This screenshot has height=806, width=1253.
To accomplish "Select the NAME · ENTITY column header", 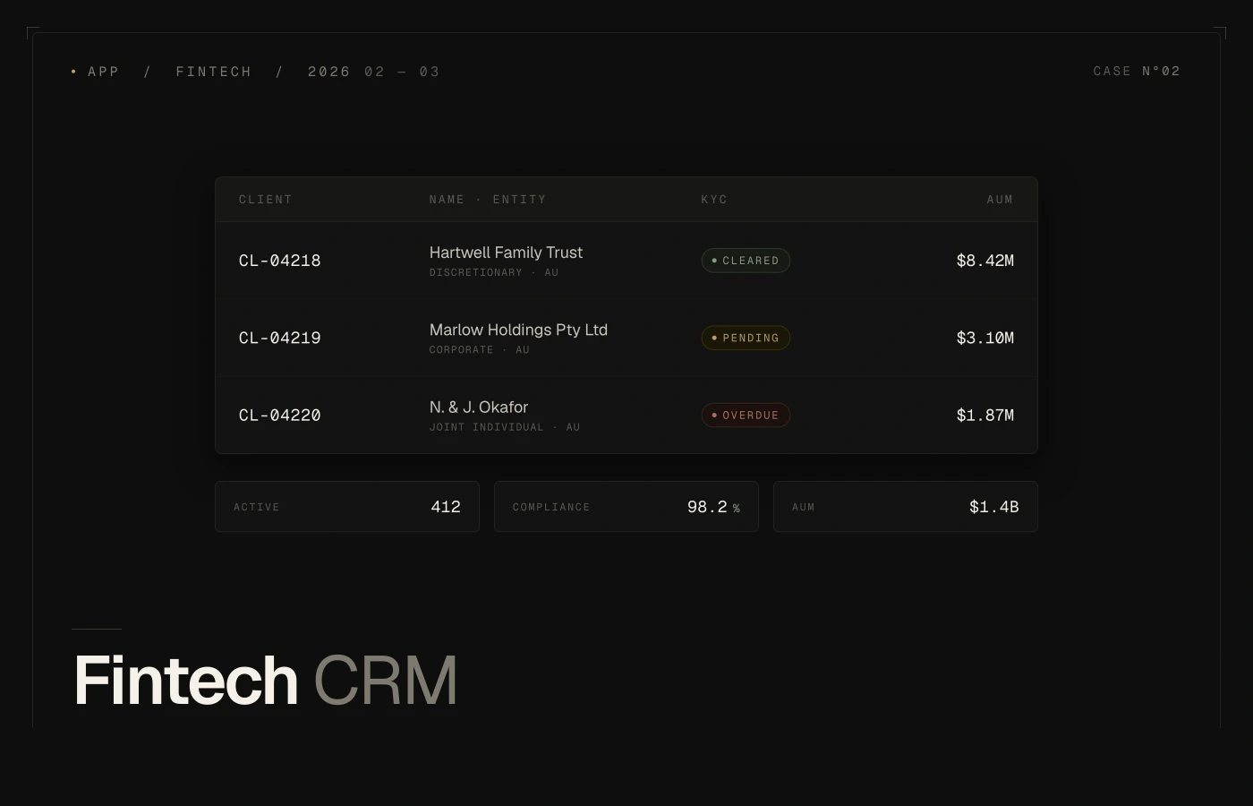I will coord(488,200).
